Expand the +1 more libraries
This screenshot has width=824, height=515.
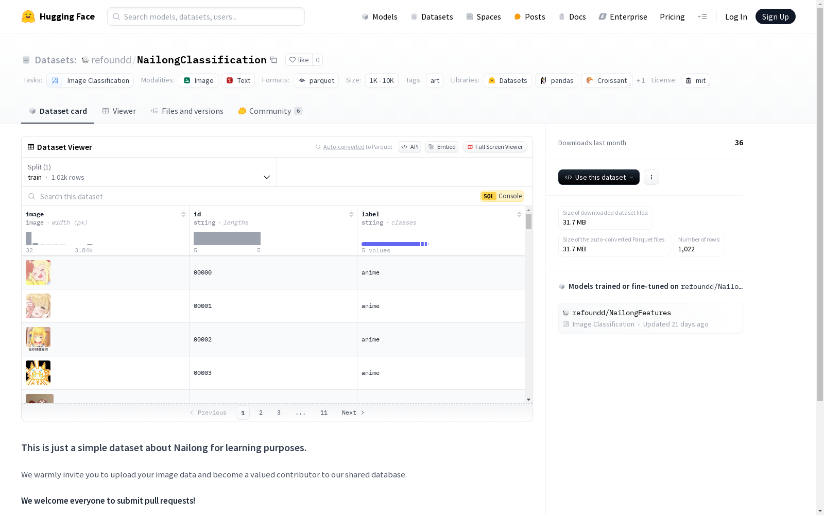coord(641,80)
